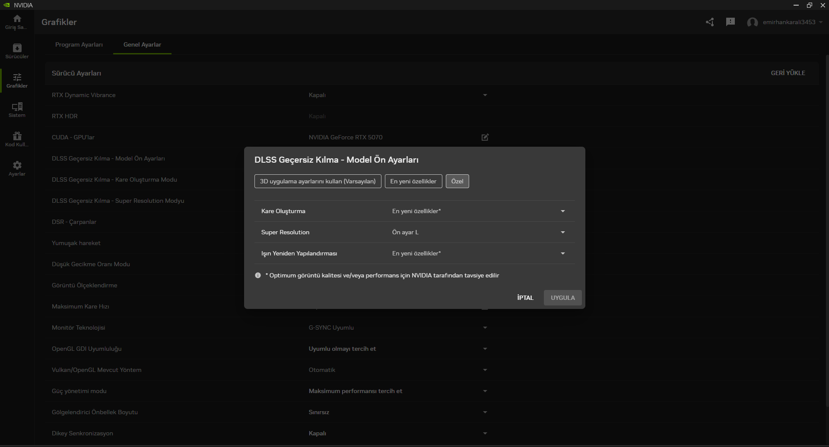
Task: Select DLSS Geçersiz Kılma - Kare Oluşturma Modu row
Action: [x=114, y=179]
